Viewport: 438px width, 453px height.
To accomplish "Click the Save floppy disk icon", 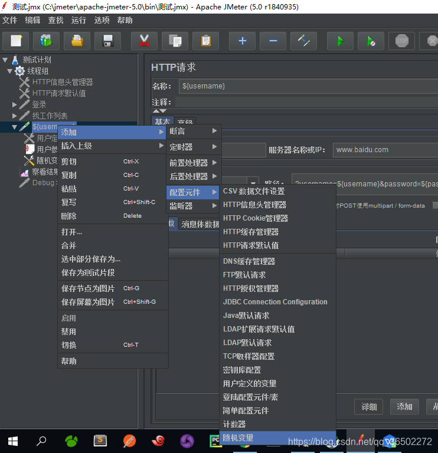I will coord(108,41).
